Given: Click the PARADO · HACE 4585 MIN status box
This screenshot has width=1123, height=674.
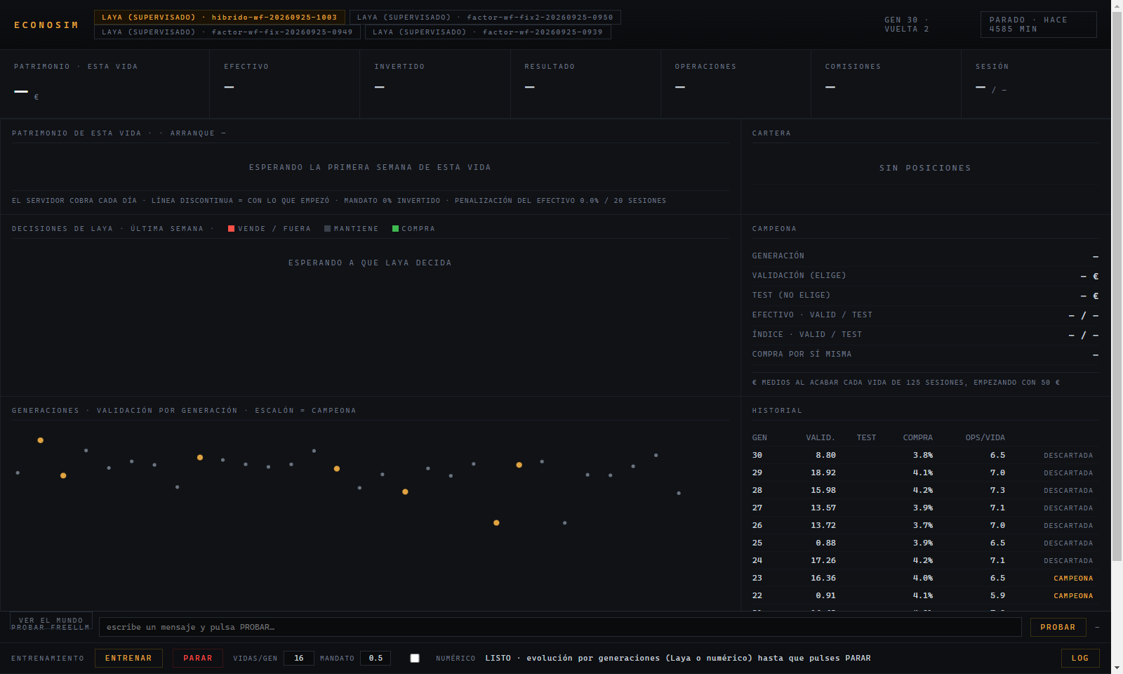Looking at the screenshot, I should [x=1038, y=25].
